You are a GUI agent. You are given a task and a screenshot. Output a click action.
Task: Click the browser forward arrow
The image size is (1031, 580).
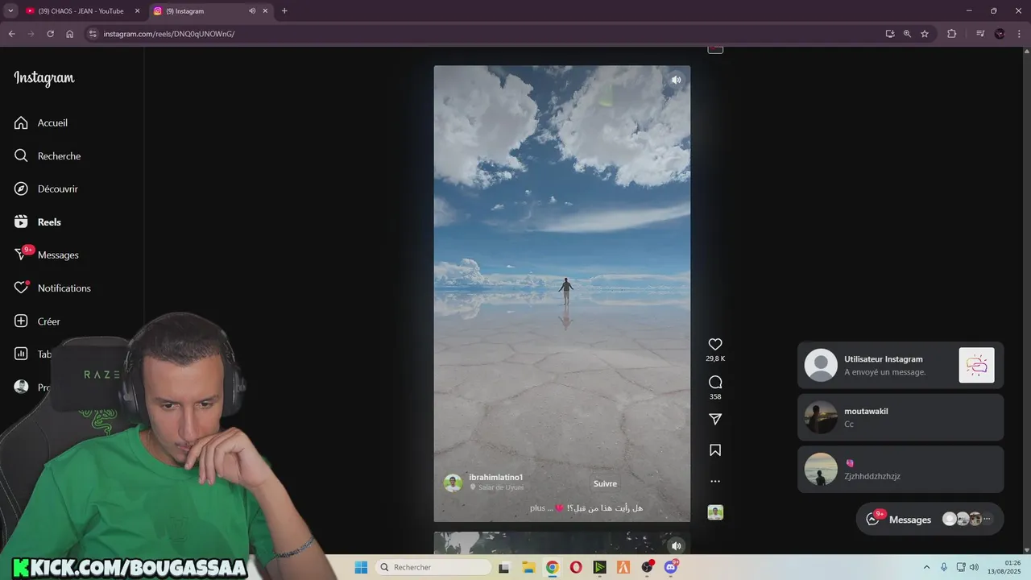pos(31,34)
